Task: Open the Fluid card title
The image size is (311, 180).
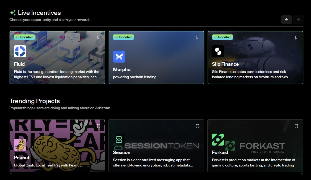Action: point(19,64)
